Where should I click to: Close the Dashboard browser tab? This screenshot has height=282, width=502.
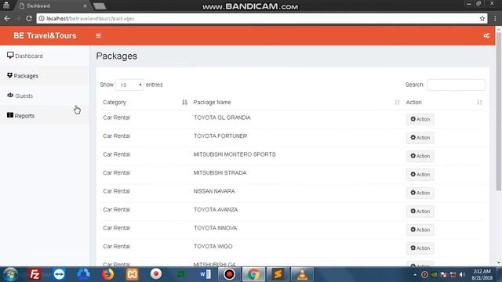point(85,5)
